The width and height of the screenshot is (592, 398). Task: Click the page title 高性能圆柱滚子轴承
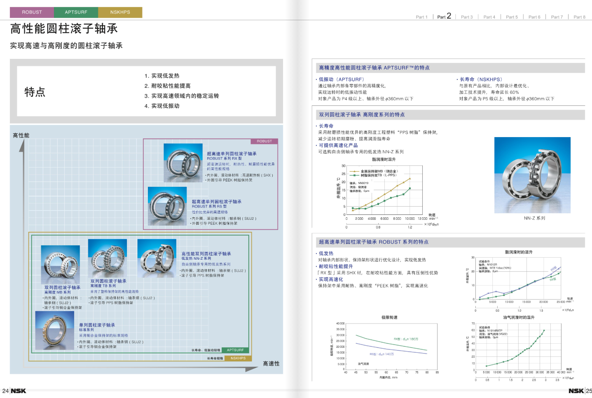tap(64, 28)
